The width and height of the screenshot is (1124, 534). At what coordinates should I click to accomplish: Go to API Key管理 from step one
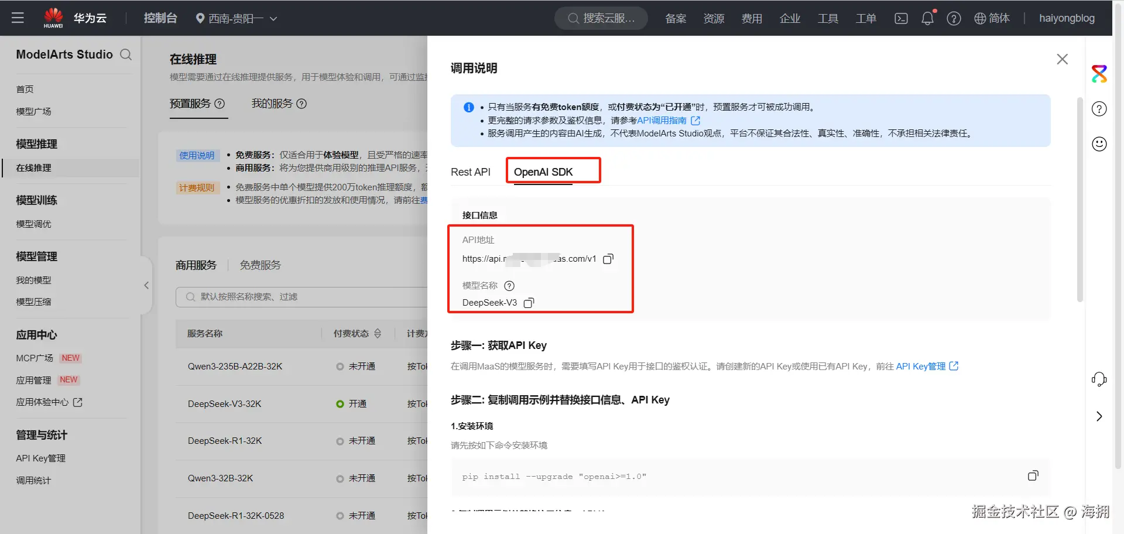click(921, 366)
